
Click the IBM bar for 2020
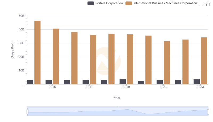[149, 60]
